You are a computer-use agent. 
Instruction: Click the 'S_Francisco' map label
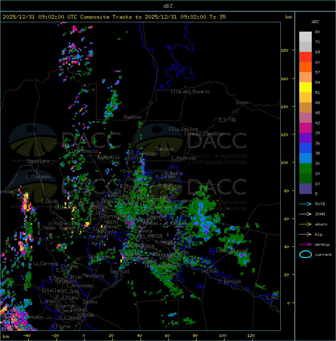point(145,153)
